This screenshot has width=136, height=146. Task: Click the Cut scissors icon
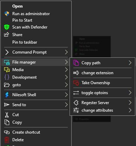click(7, 115)
